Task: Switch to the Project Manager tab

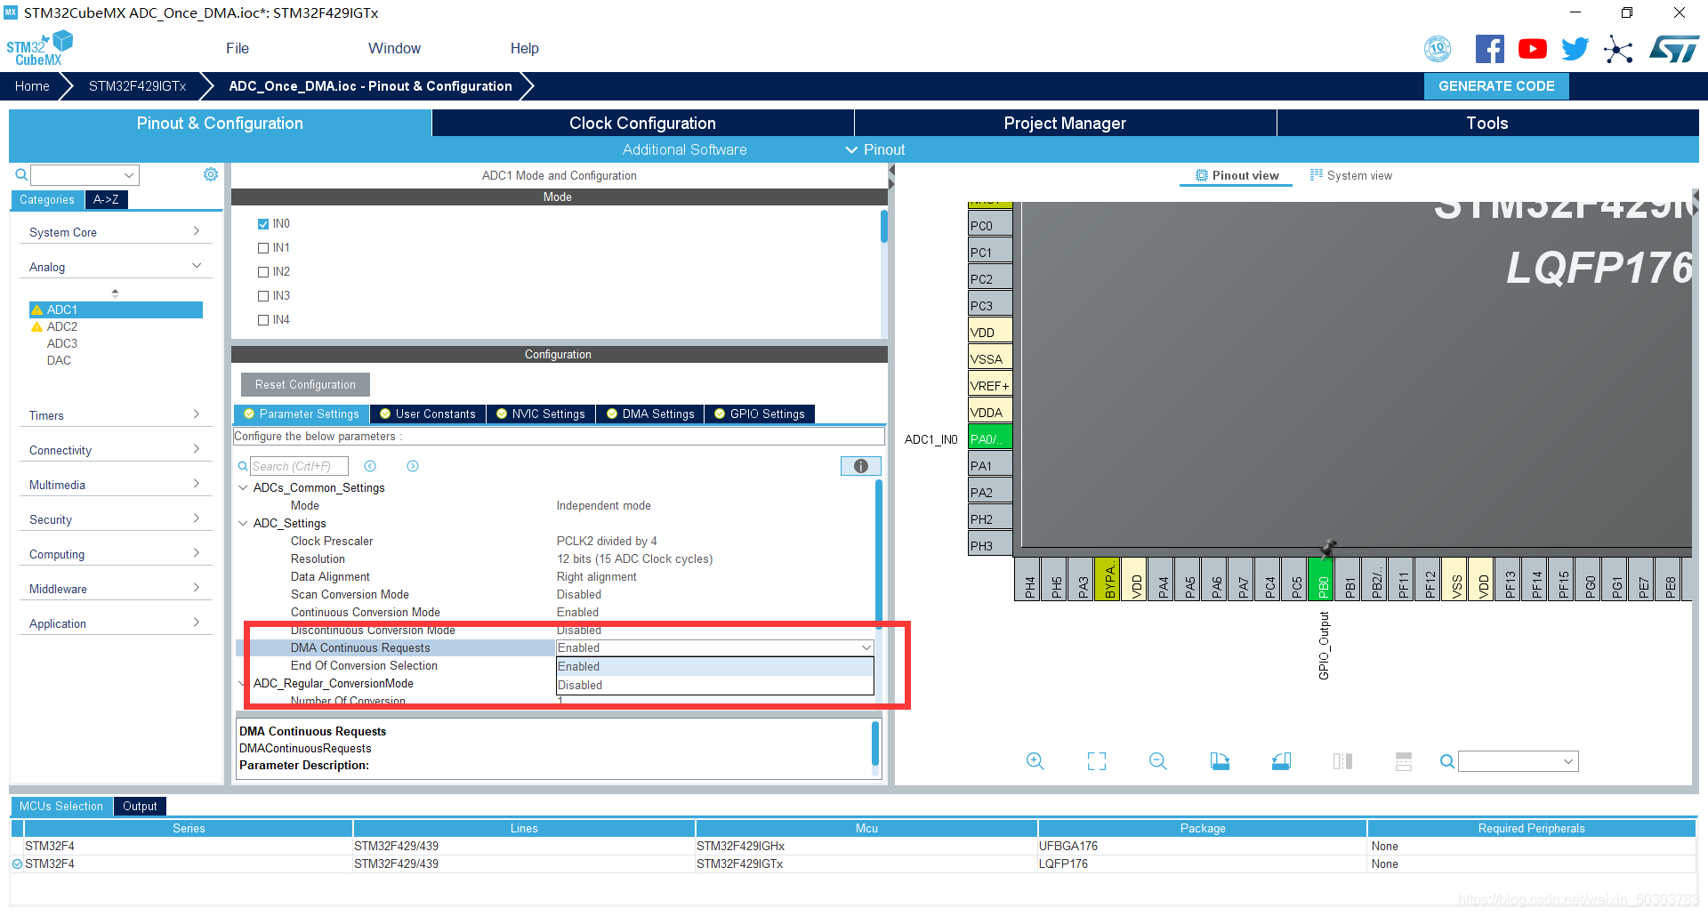Action: pos(1065,123)
